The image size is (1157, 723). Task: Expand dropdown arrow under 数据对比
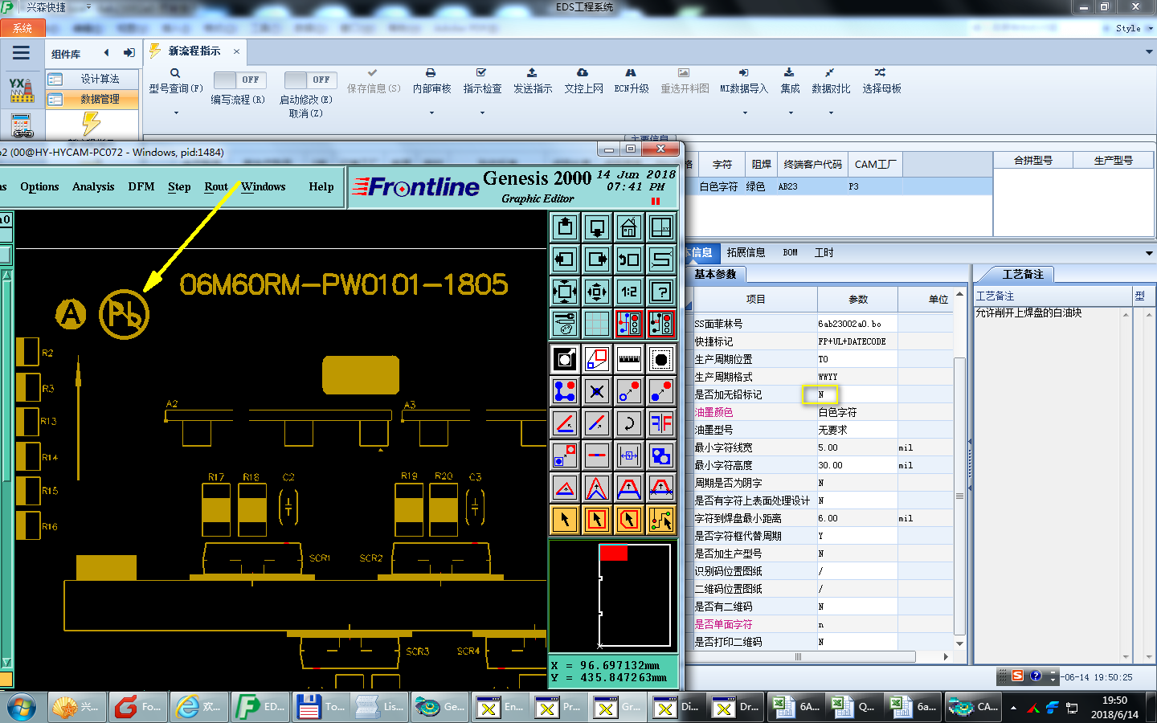click(x=831, y=113)
